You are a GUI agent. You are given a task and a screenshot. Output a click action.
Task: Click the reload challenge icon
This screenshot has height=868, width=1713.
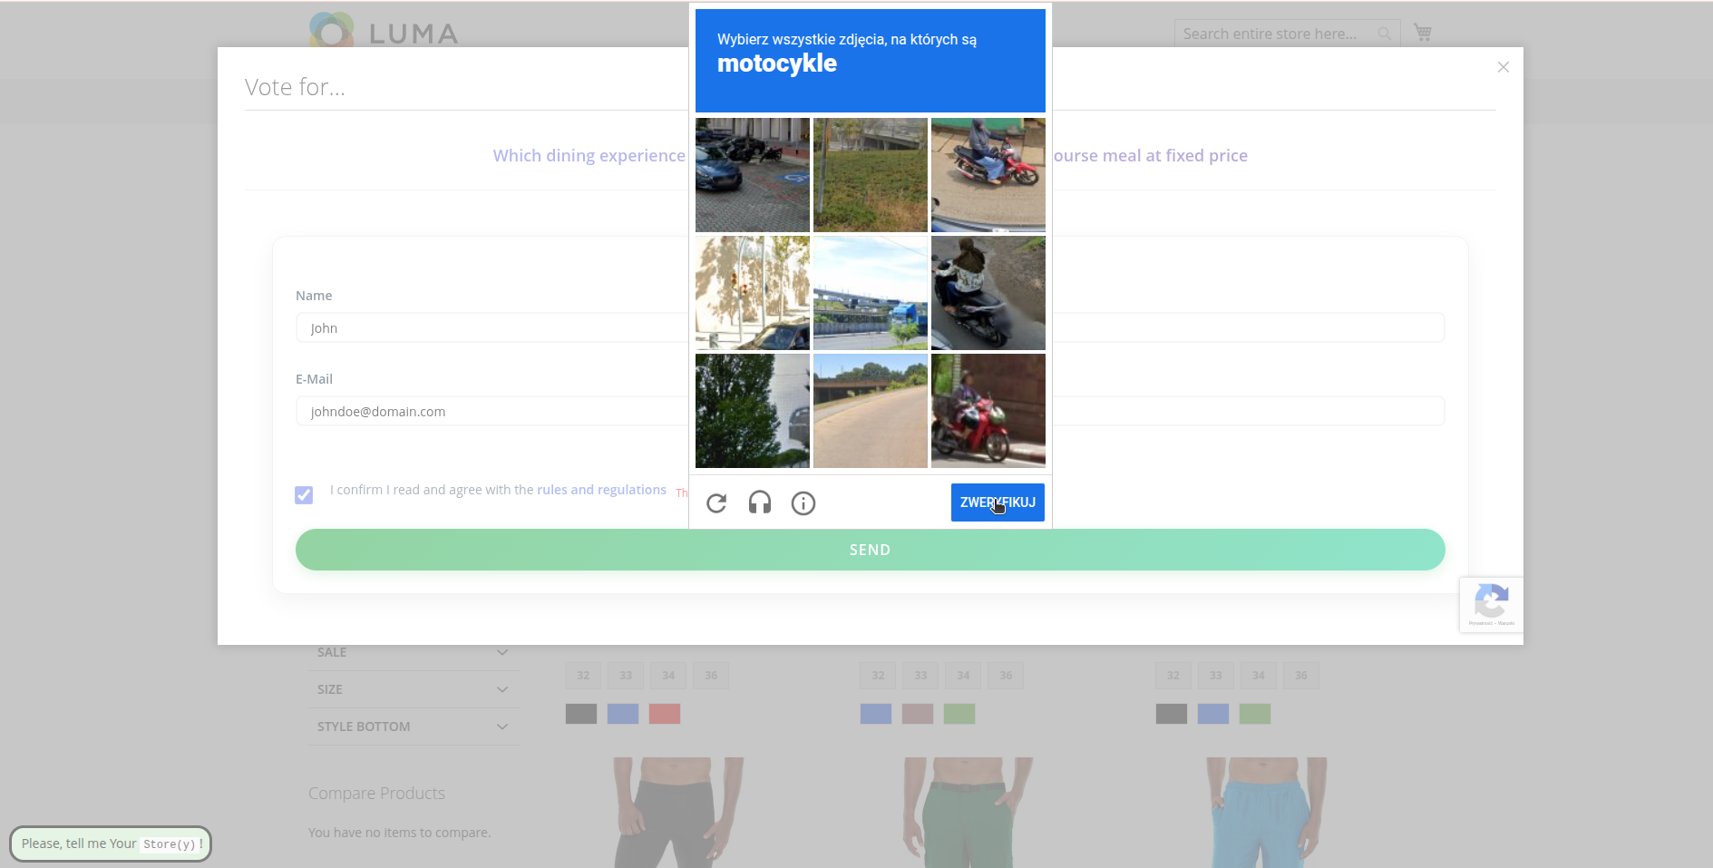coord(716,503)
